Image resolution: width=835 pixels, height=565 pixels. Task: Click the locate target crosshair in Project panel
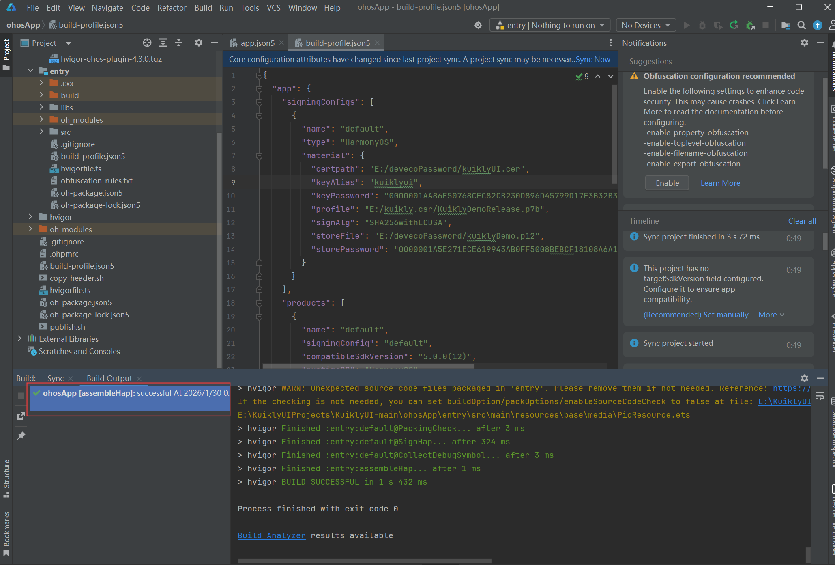point(147,43)
